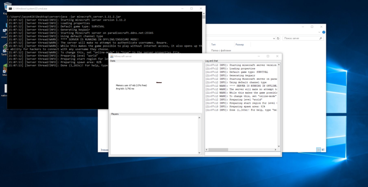Click the cmd.exe title bar icon
Viewport: 368px width, 187px height.
click(x=10, y=9)
